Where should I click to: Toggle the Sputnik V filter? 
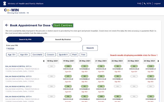point(63,55)
